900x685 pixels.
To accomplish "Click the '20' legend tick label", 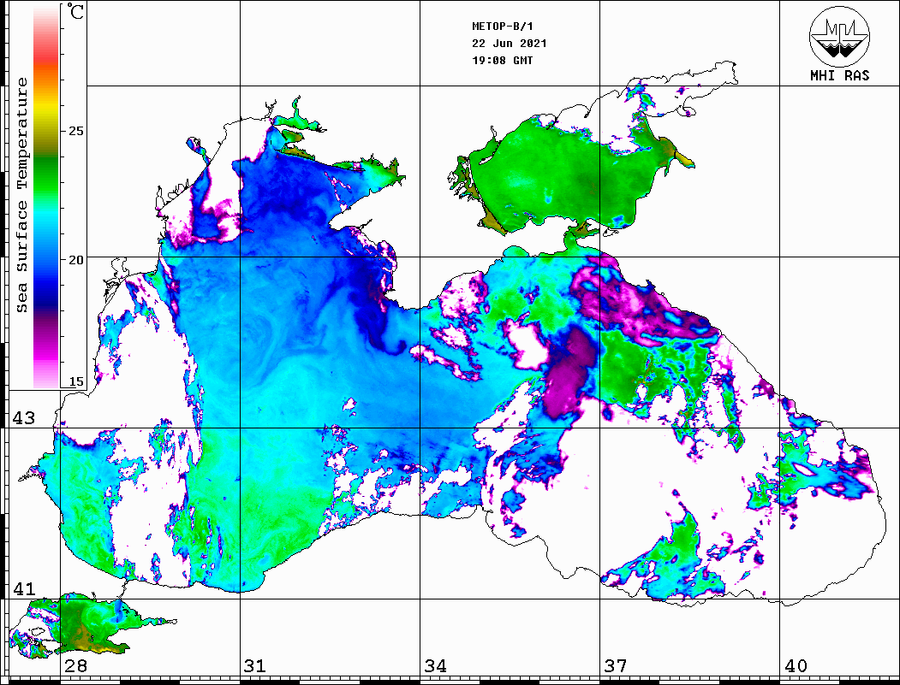I will (x=75, y=260).
